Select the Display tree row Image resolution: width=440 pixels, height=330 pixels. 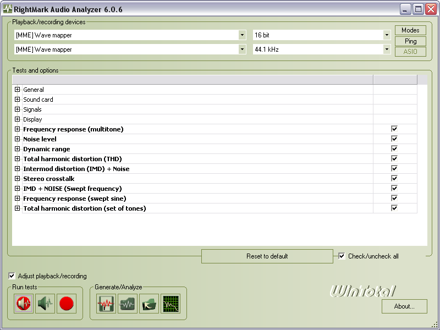[32, 119]
